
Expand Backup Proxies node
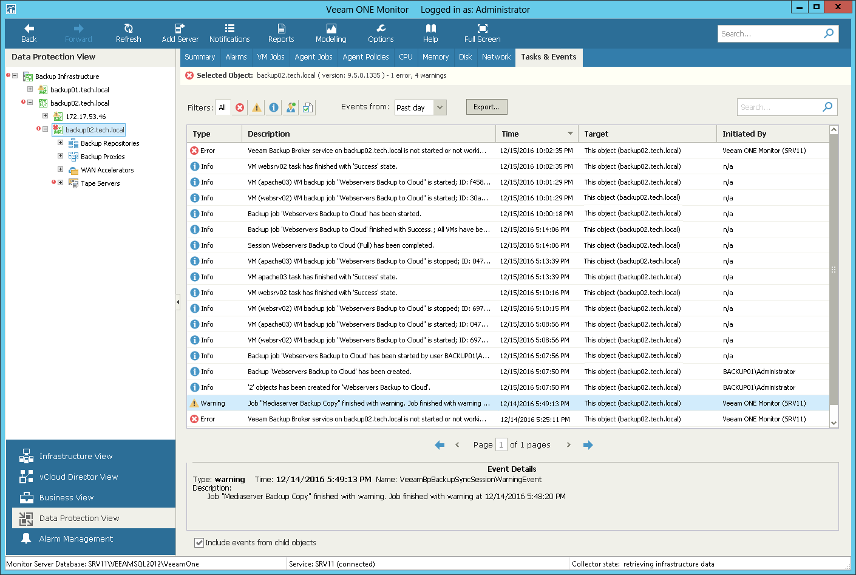[x=60, y=156]
